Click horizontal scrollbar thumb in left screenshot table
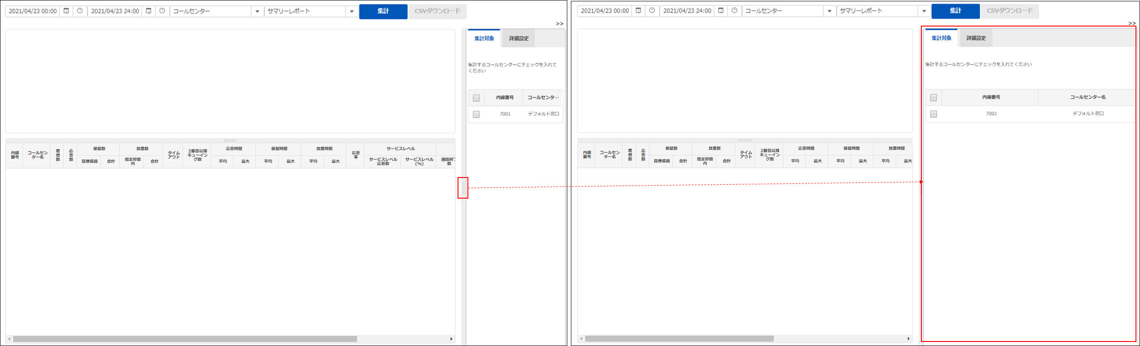The image size is (1140, 346). (184, 339)
